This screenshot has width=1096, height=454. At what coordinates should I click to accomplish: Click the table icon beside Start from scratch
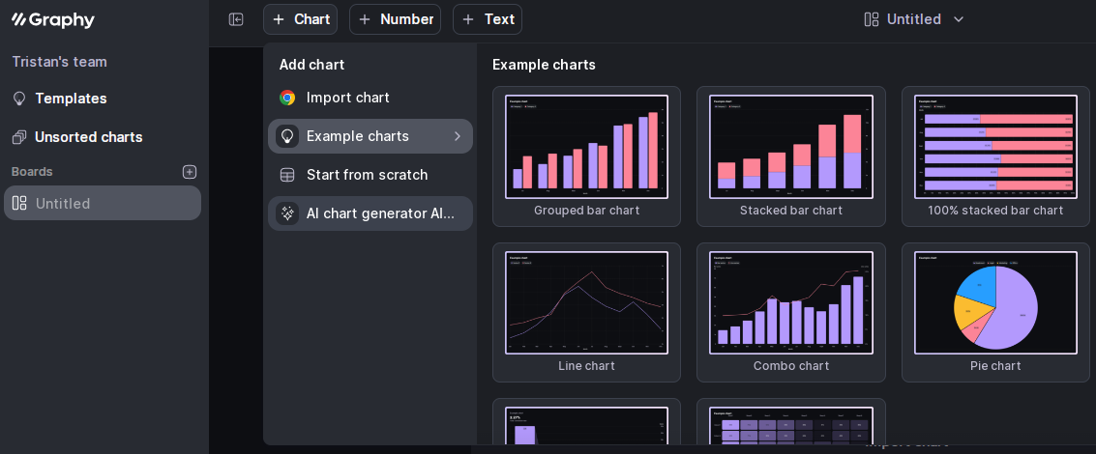pyautogui.click(x=287, y=175)
